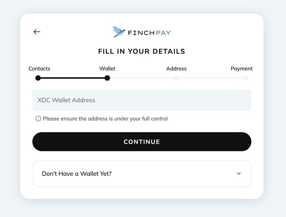Viewport: 286px width, 217px height.
Task: Select the Contacts step dot
Action: (x=38, y=78)
